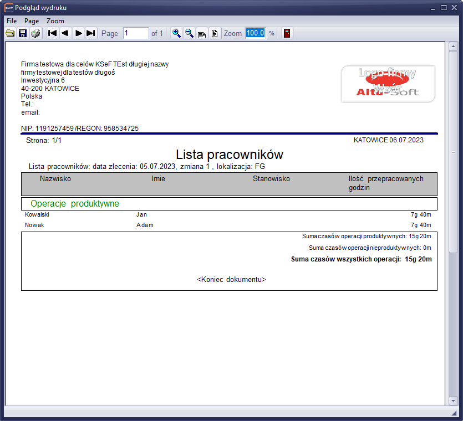Open the Zoom menu
Image resolution: width=463 pixels, height=421 pixels.
point(55,20)
